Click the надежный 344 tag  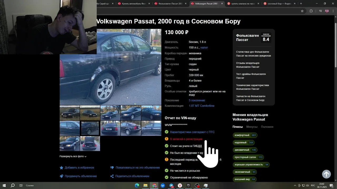click(x=244, y=143)
